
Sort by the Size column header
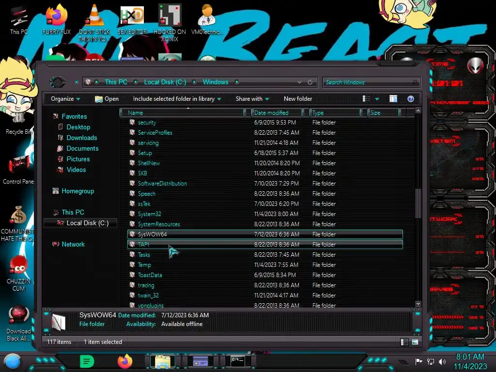click(384, 112)
